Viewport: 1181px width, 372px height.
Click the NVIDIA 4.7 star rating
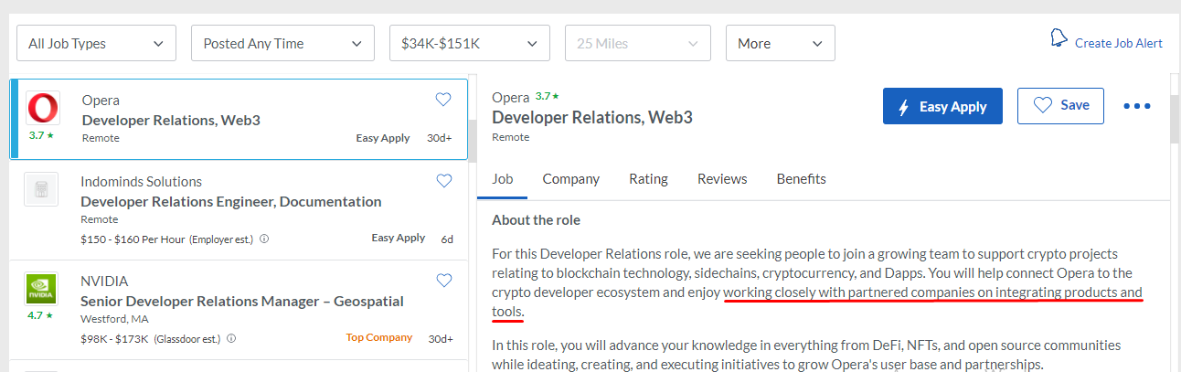point(41,315)
